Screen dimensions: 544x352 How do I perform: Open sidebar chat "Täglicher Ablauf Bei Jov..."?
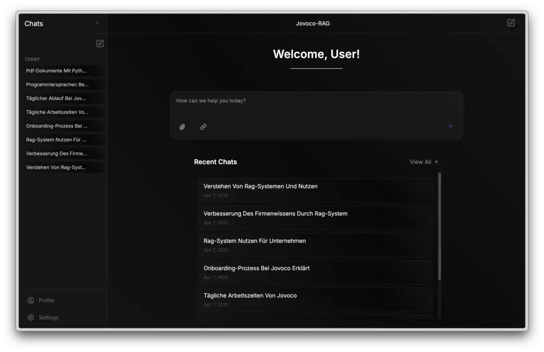pos(64,98)
